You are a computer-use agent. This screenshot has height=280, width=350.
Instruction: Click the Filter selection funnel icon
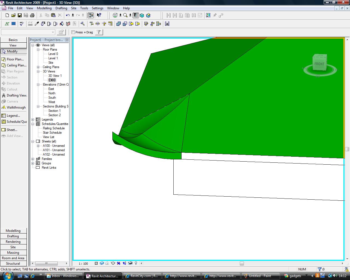point(99,32)
